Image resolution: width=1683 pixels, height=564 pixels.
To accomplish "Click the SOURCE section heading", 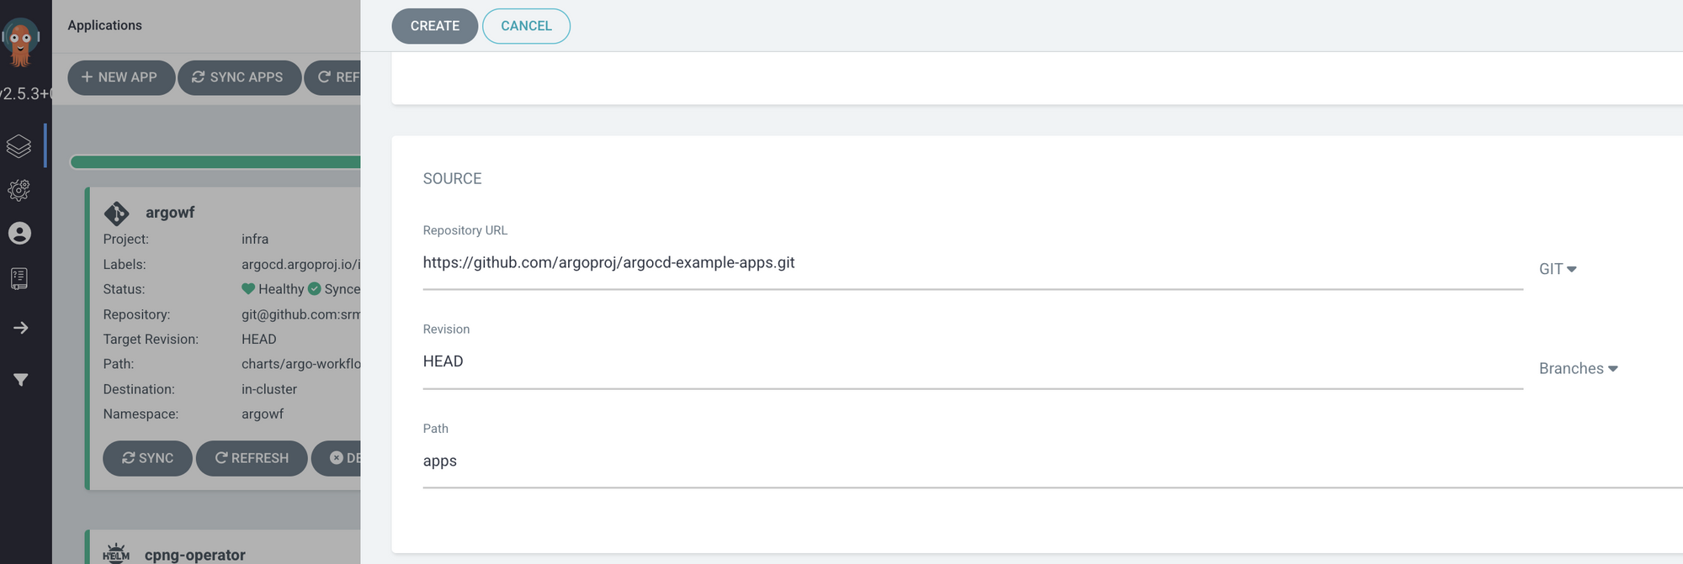I will pos(452,179).
